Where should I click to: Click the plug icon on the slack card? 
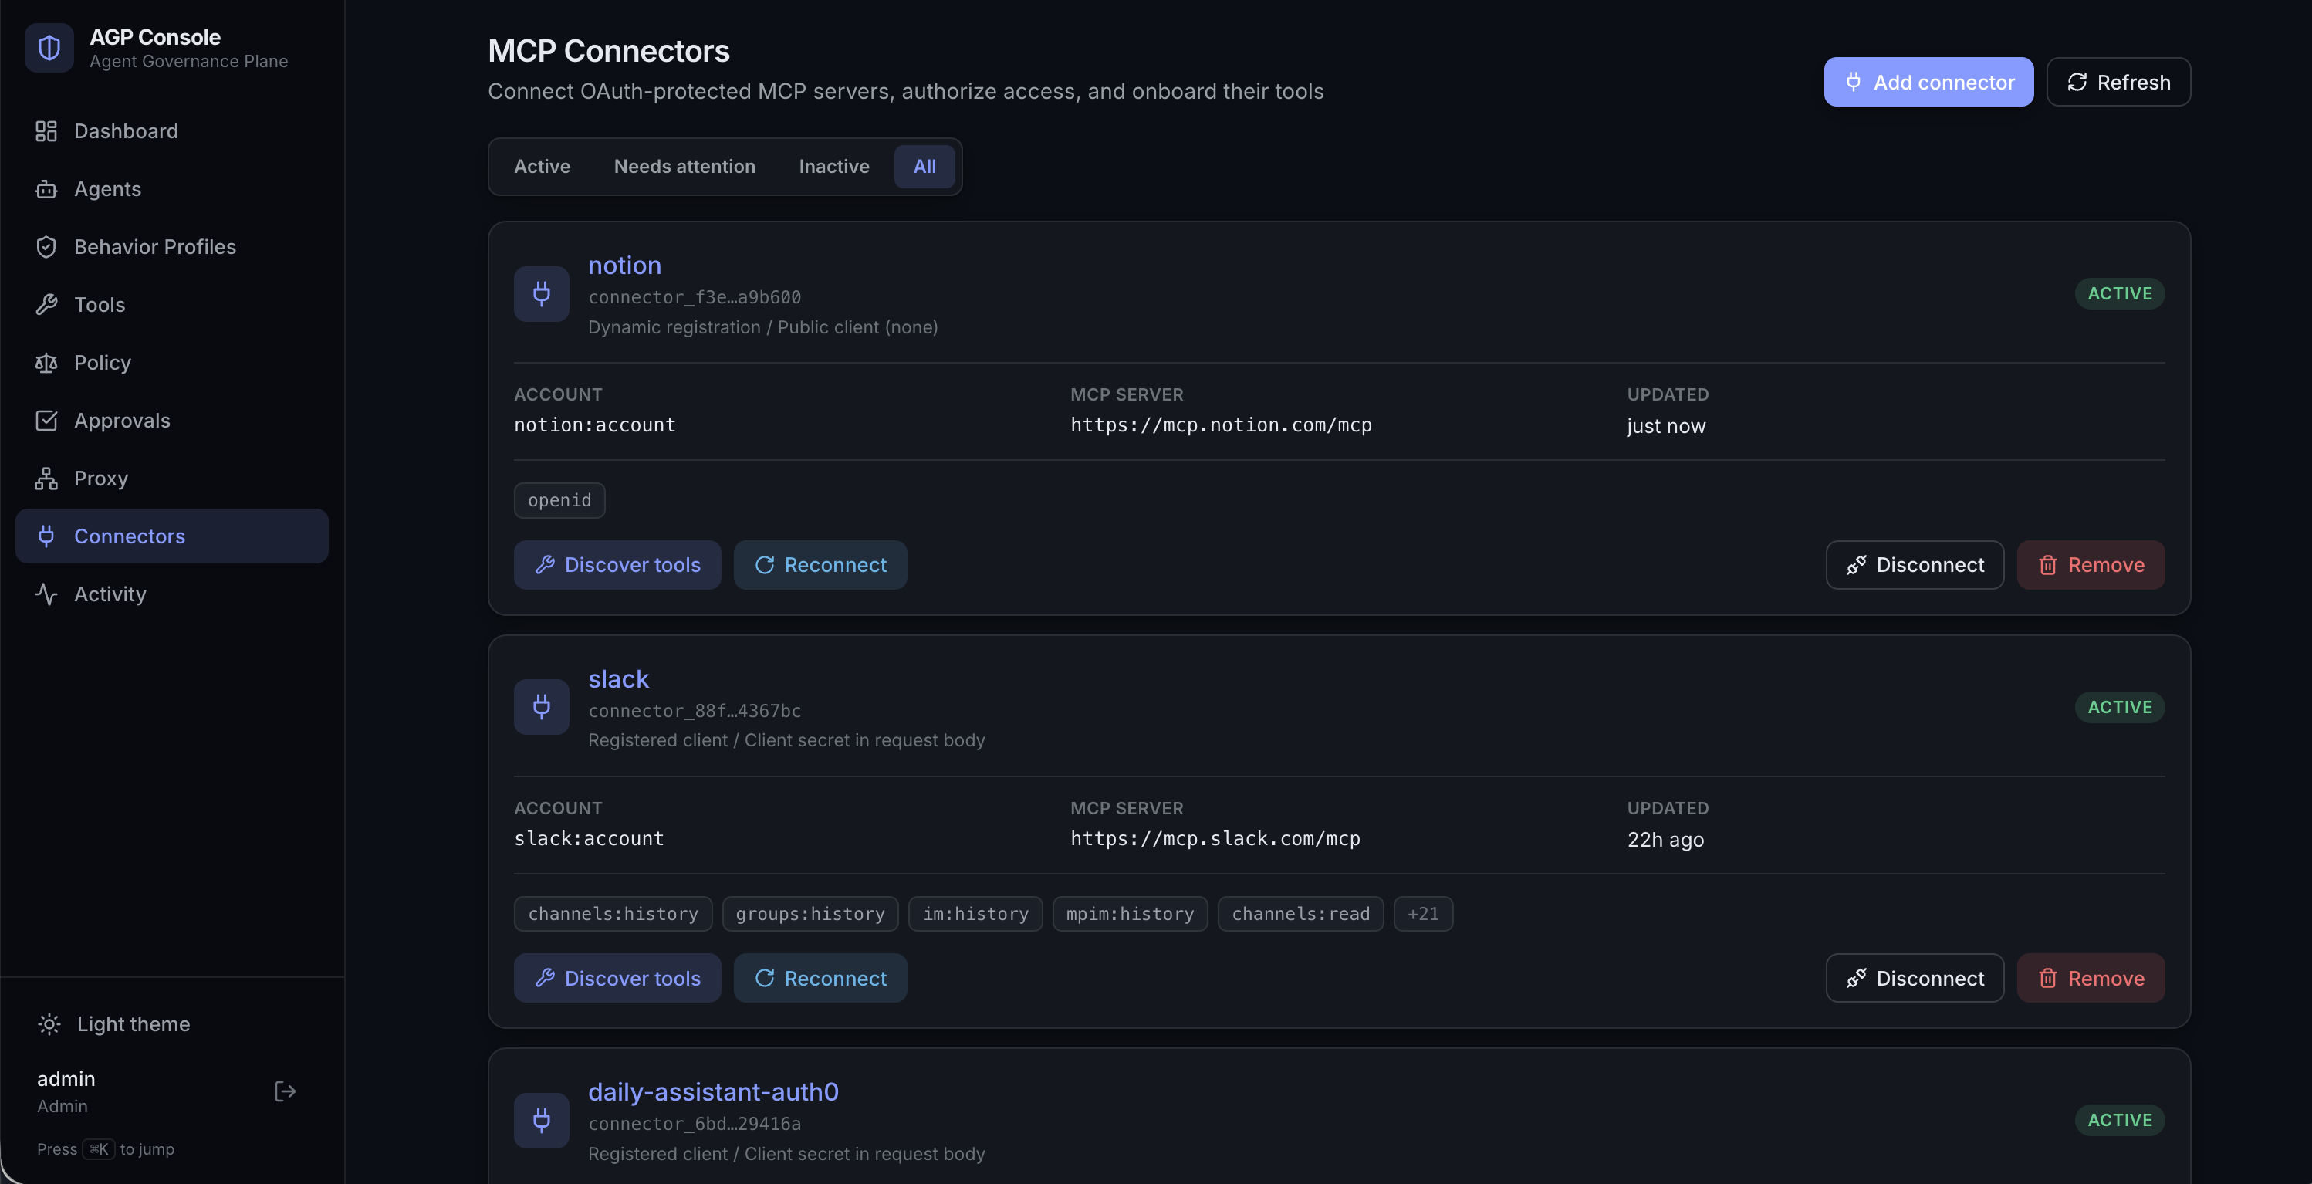click(x=541, y=707)
